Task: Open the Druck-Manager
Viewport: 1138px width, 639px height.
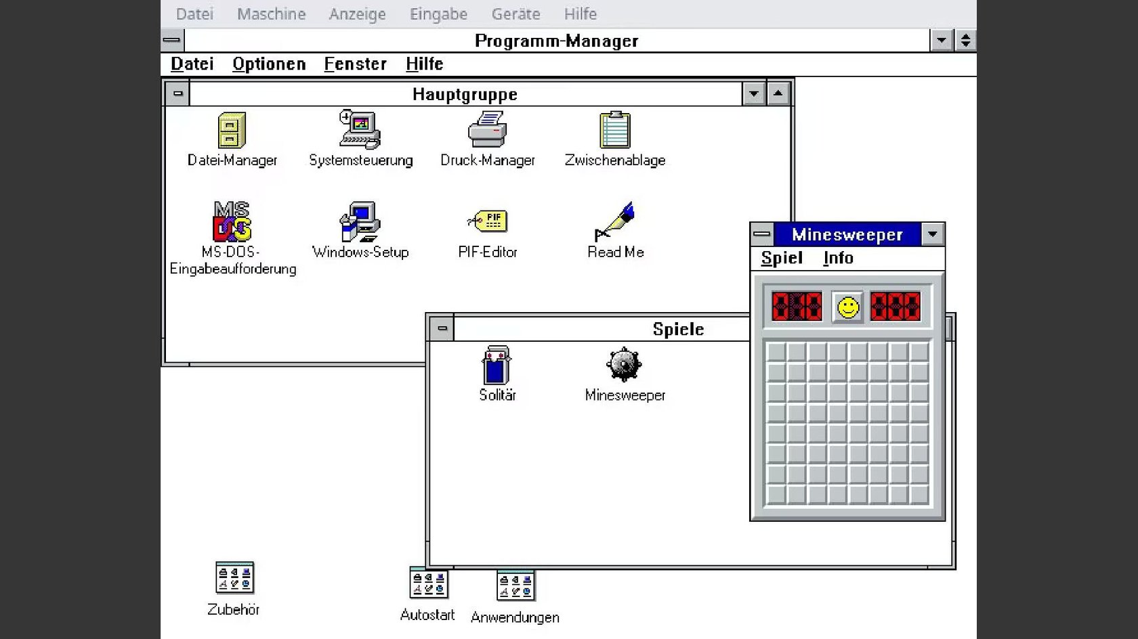Action: click(487, 130)
